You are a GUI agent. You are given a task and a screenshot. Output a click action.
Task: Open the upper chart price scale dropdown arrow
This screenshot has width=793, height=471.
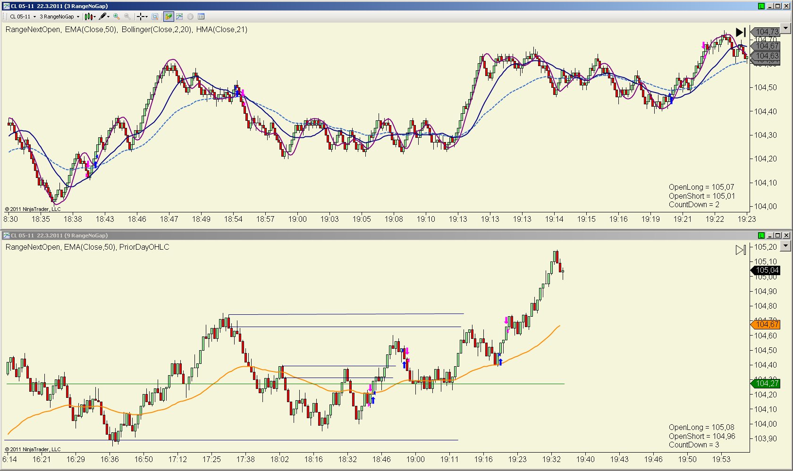pos(785,28)
